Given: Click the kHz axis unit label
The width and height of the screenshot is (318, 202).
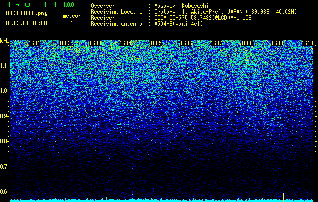Looking at the screenshot, I should tap(5, 41).
